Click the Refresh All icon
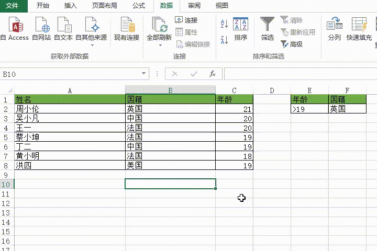This screenshot has height=251, width=377. [159, 25]
